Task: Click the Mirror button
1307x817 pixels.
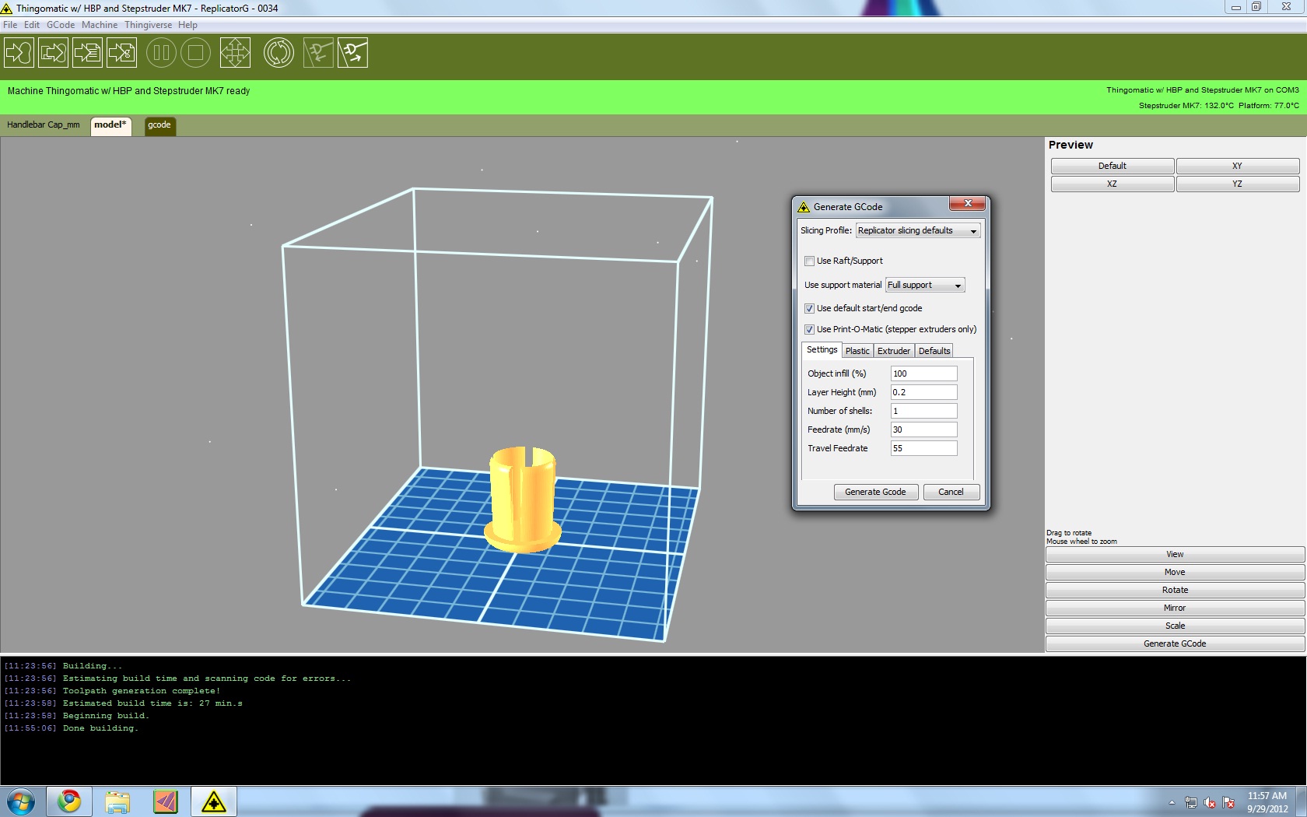Action: point(1175,608)
